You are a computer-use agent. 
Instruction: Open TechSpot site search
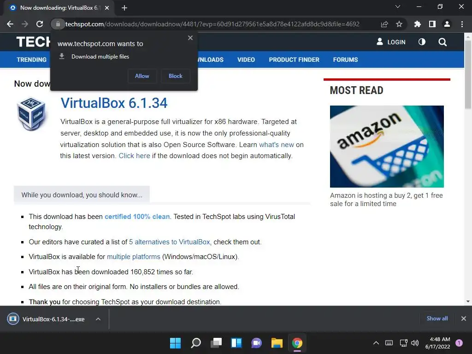[442, 42]
